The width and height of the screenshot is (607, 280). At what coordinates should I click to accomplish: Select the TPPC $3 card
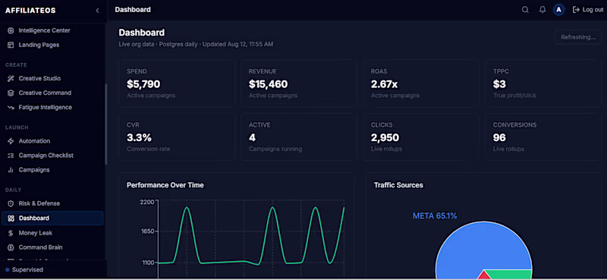(543, 83)
